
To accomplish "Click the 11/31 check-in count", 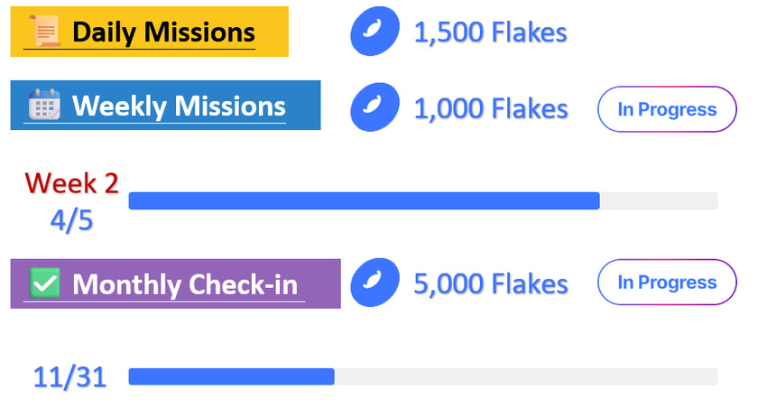I will coord(70,377).
